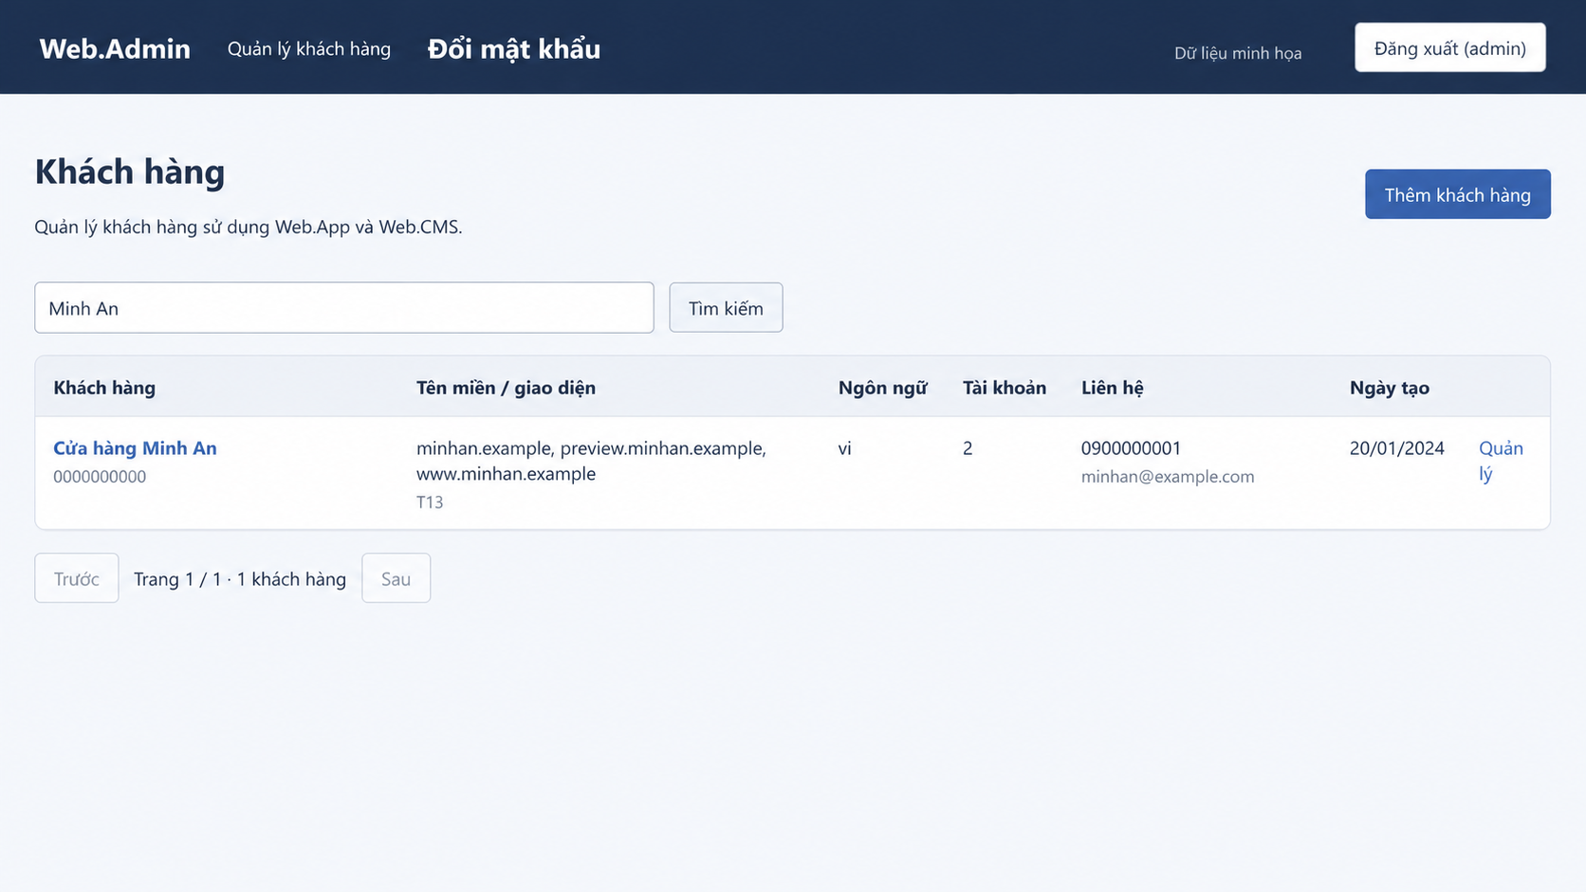
Task: Click the Sau pagination button
Action: (396, 578)
